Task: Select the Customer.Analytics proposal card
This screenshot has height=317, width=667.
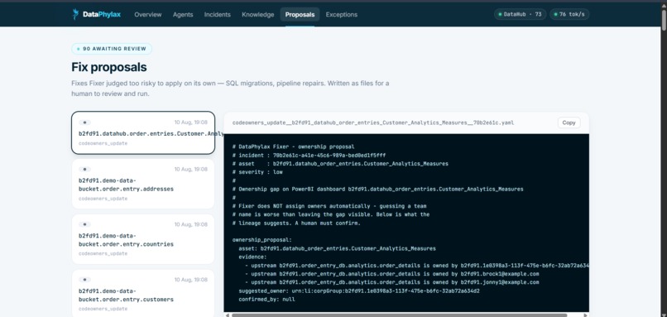Action: pyautogui.click(x=143, y=132)
